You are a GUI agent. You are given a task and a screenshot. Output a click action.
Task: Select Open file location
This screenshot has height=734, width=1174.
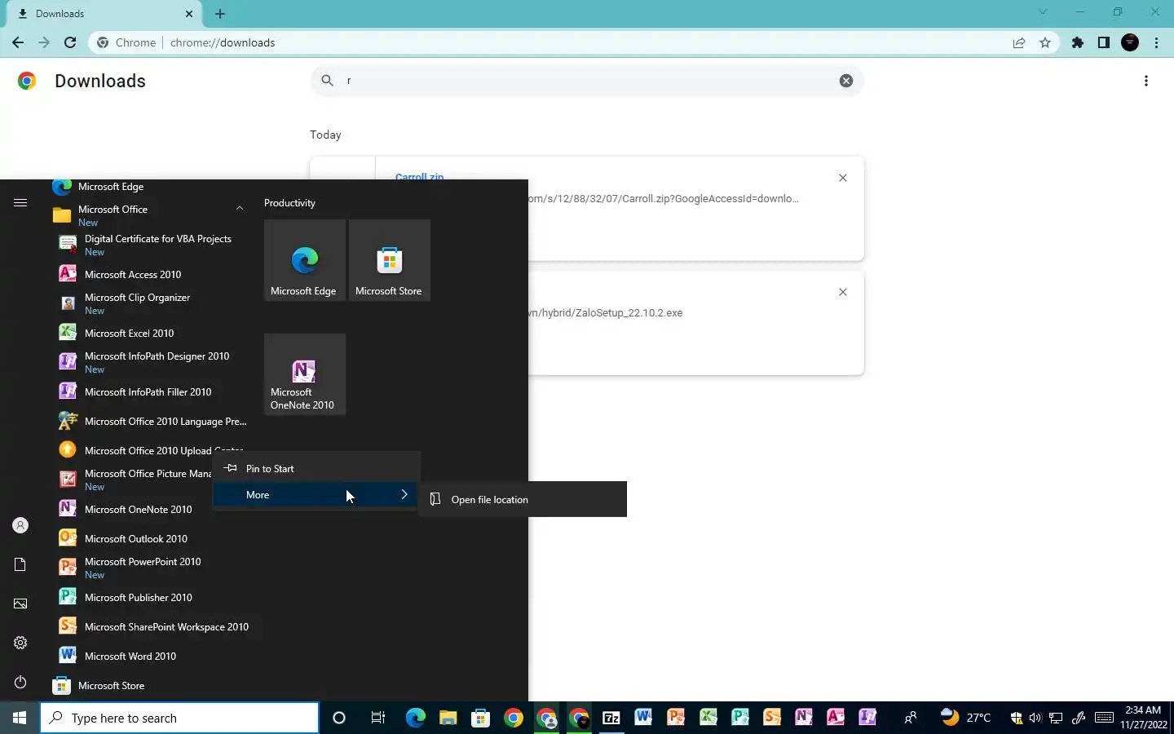pyautogui.click(x=523, y=499)
